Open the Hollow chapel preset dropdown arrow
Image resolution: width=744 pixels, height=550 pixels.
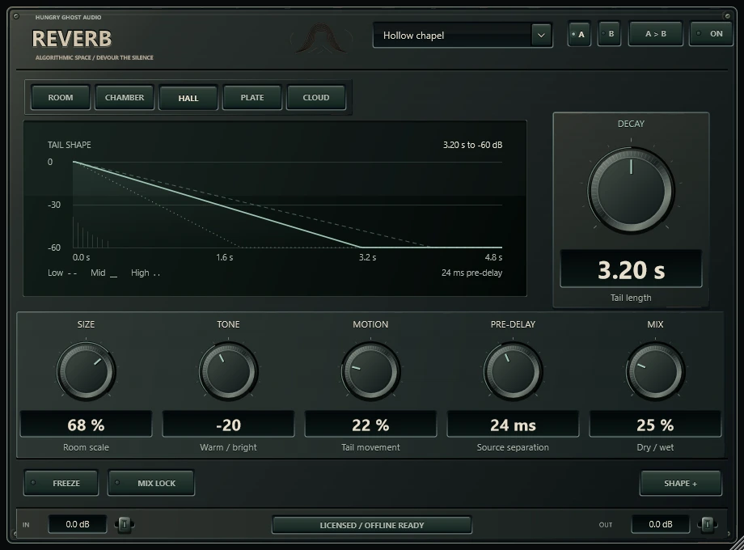[x=541, y=35]
